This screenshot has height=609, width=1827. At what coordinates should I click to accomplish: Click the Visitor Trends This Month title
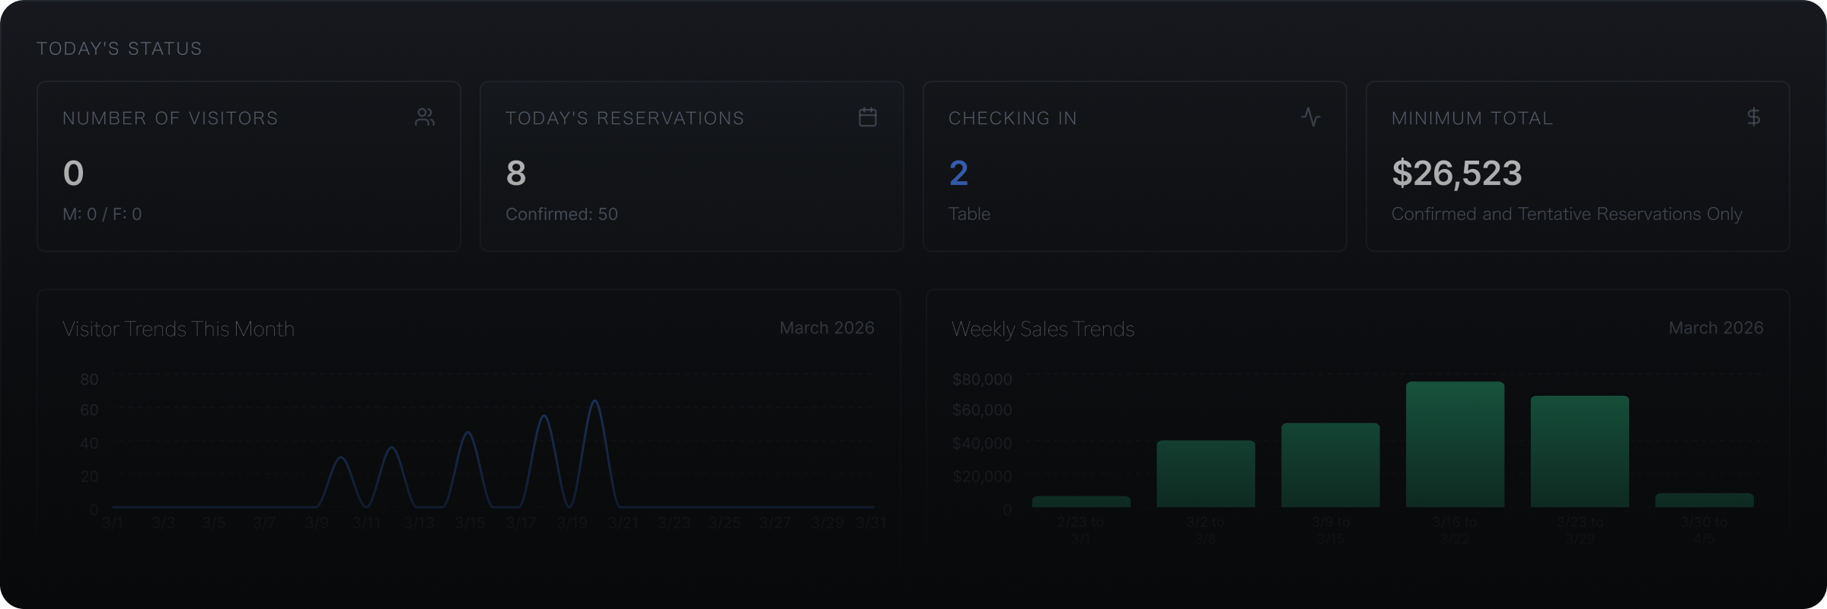(178, 329)
